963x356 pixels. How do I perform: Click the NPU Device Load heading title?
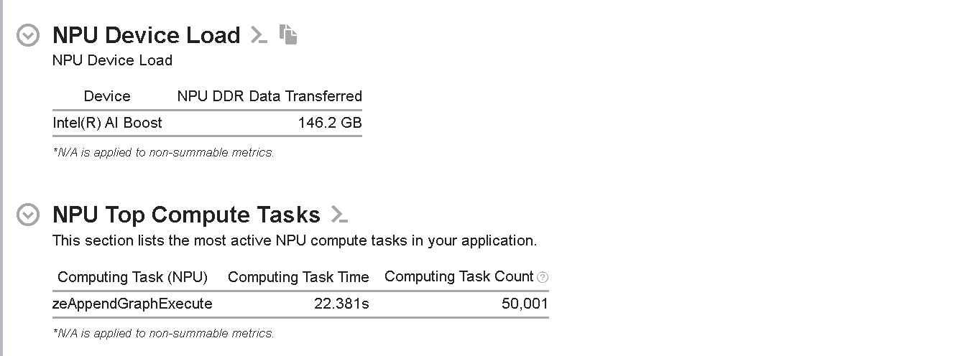click(147, 35)
